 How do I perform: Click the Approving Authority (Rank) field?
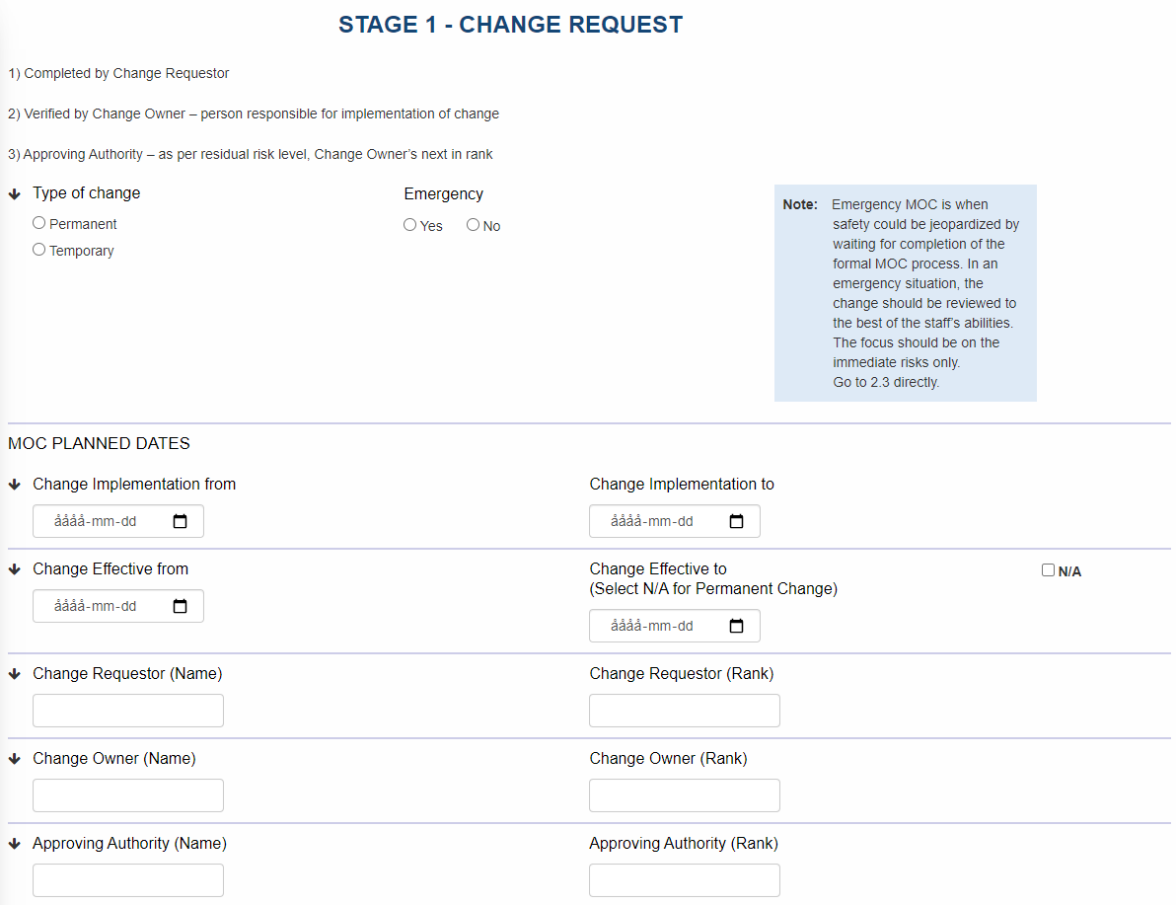tap(684, 880)
